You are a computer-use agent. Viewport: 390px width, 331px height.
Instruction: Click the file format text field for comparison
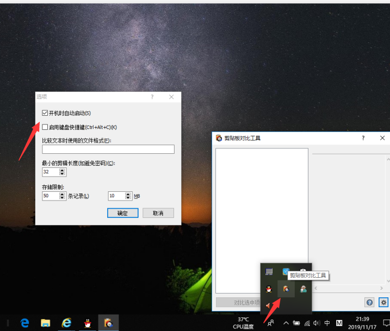coord(108,149)
